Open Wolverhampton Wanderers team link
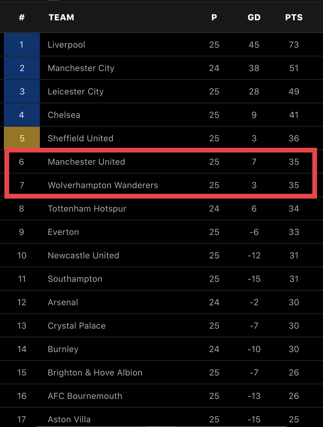 103,185
